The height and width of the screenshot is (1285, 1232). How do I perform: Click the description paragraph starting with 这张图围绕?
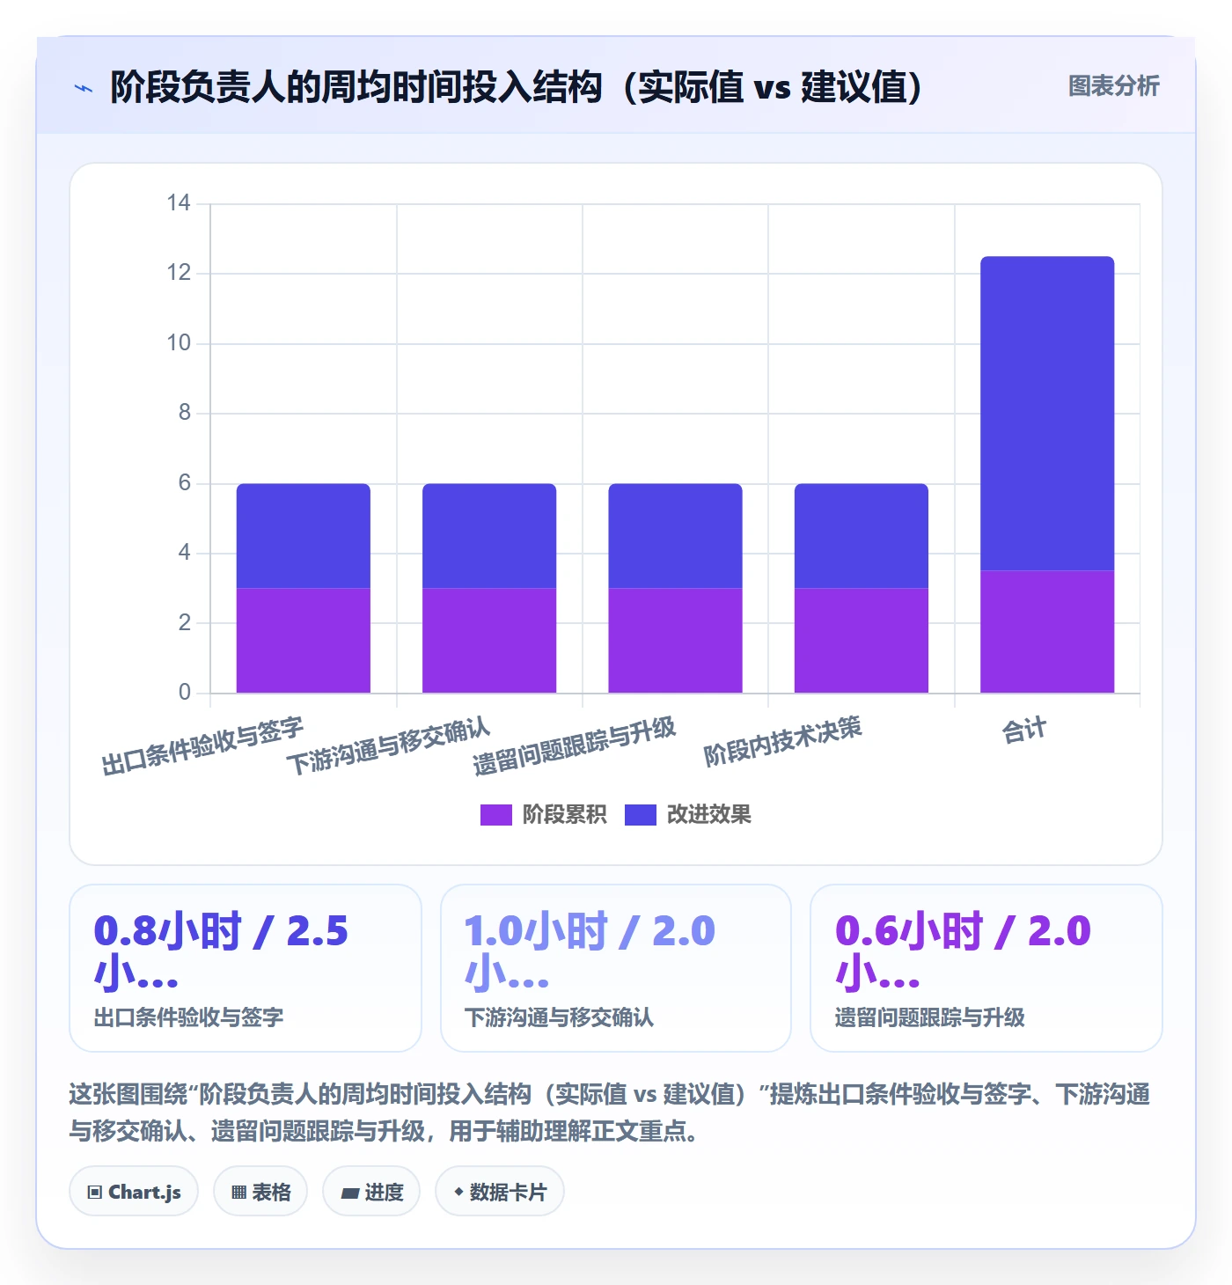point(610,1112)
